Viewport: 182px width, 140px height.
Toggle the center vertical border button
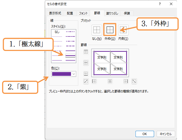110,81
